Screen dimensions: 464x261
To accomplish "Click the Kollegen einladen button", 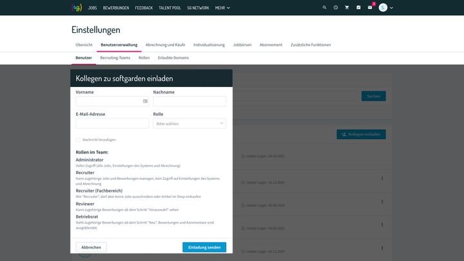I will tap(361, 134).
